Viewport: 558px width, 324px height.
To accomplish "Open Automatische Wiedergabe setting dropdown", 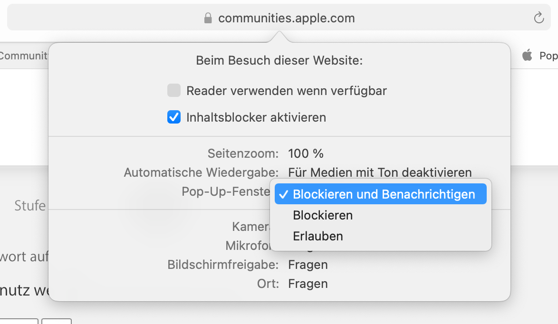I will pyautogui.click(x=380, y=172).
